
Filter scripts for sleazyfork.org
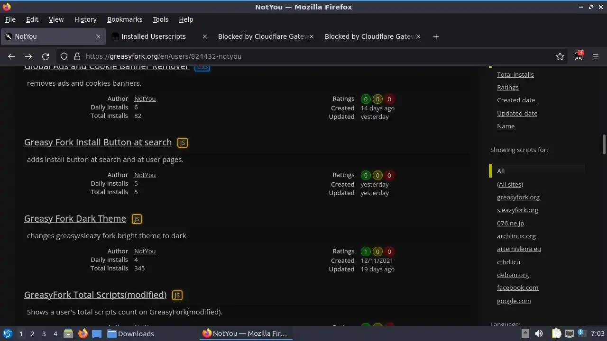point(517,210)
